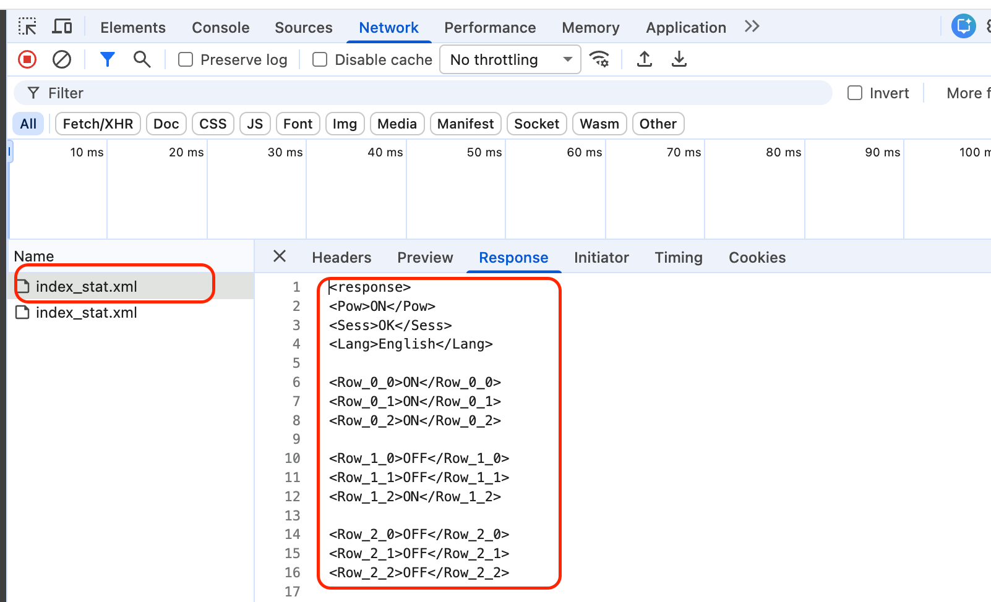Open the Headers tab of request
This screenshot has height=602, width=991.
[x=341, y=257]
